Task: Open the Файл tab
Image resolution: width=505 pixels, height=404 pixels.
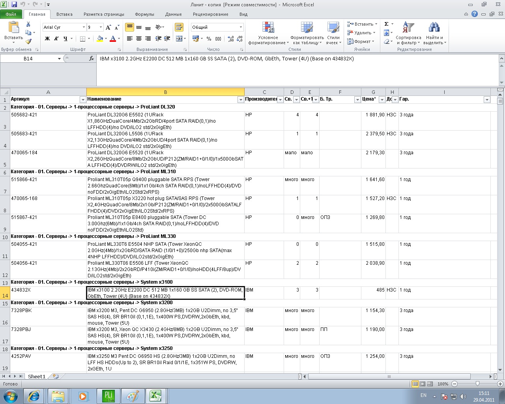Action: tap(11, 14)
